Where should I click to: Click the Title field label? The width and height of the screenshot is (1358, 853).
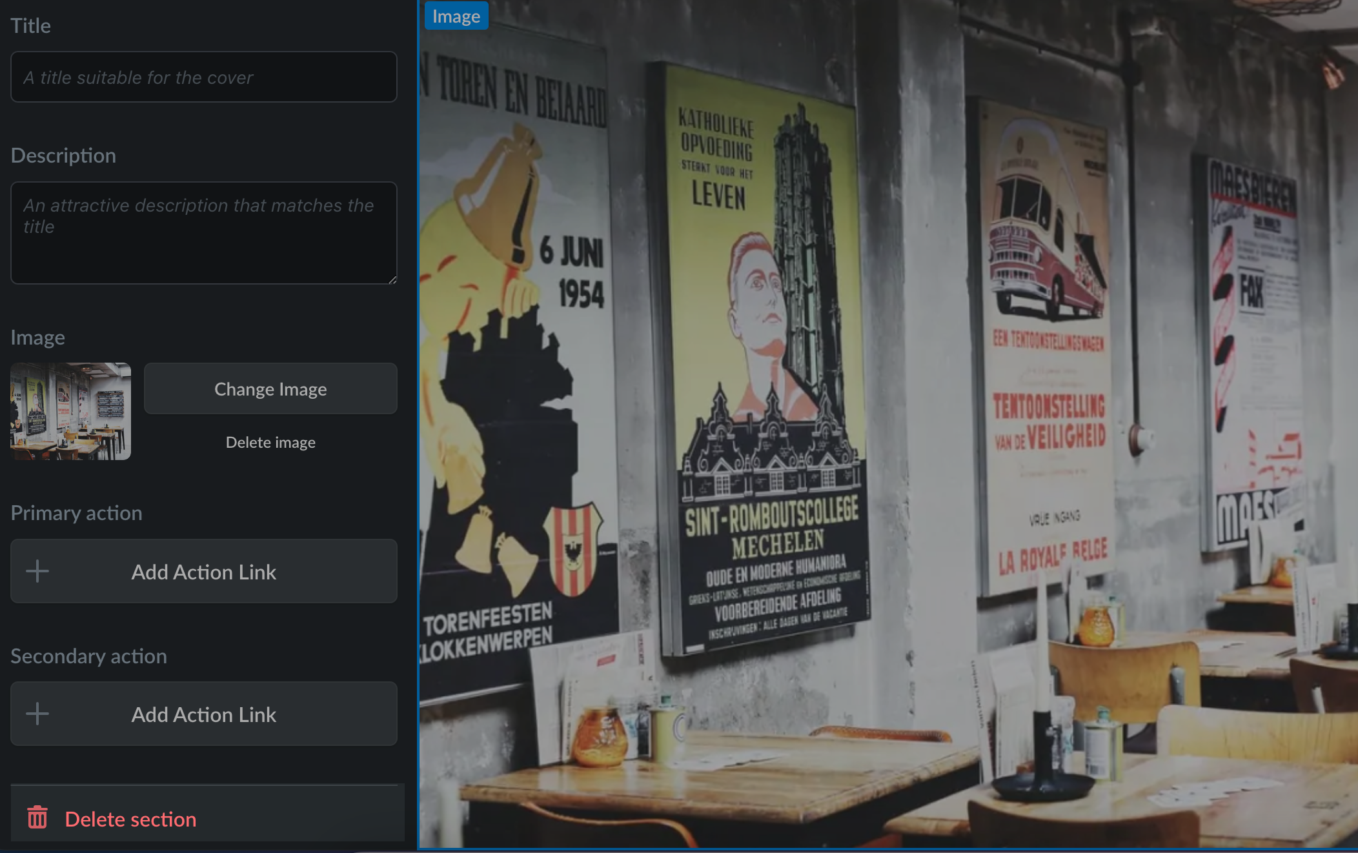pos(30,25)
